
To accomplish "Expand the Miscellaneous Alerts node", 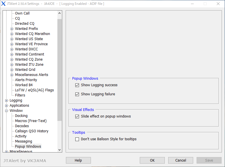I will (12, 75).
